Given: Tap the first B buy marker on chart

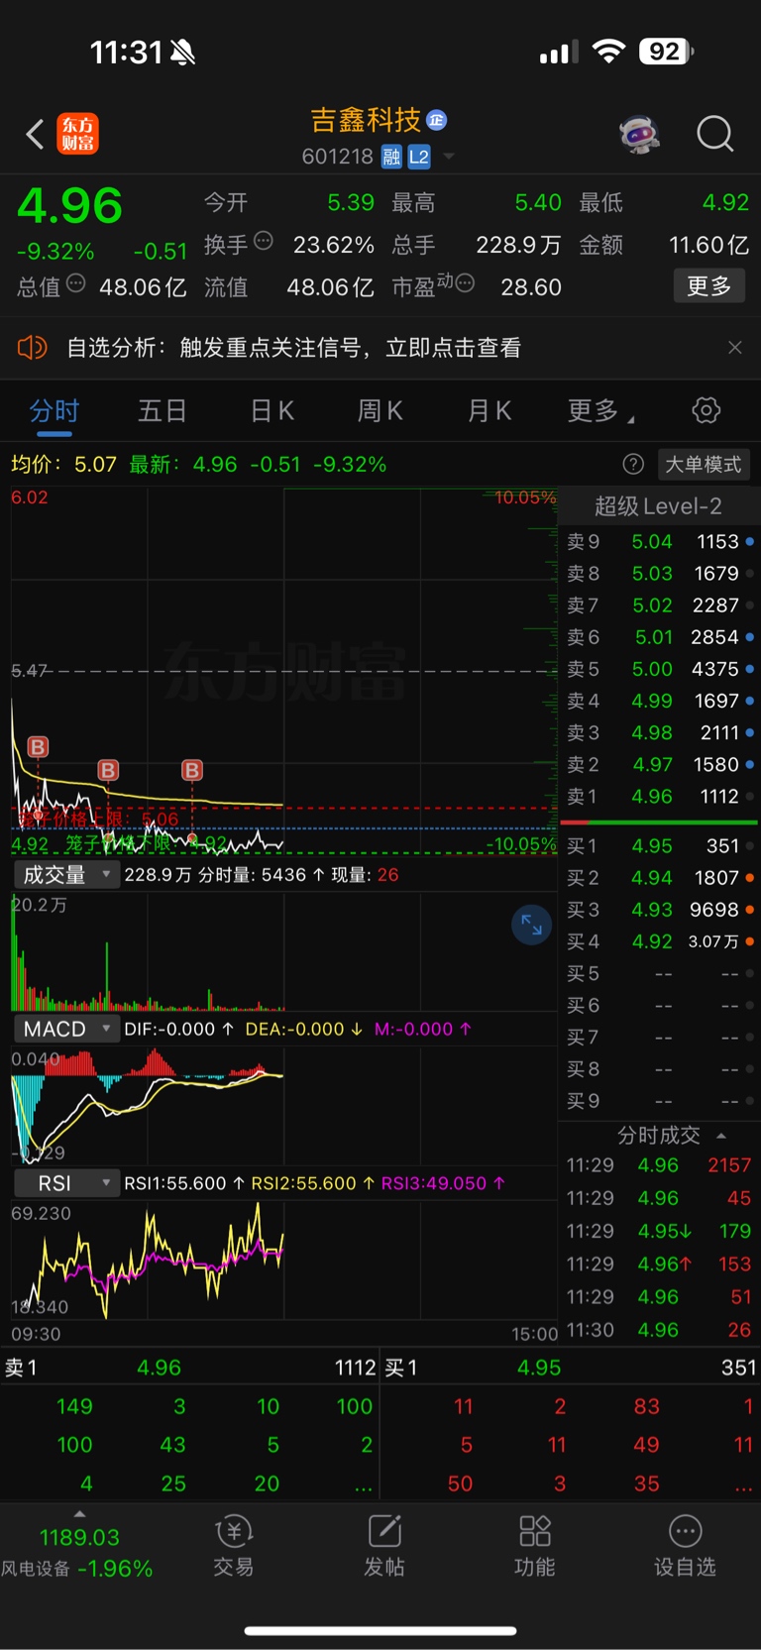Looking at the screenshot, I should 38,746.
